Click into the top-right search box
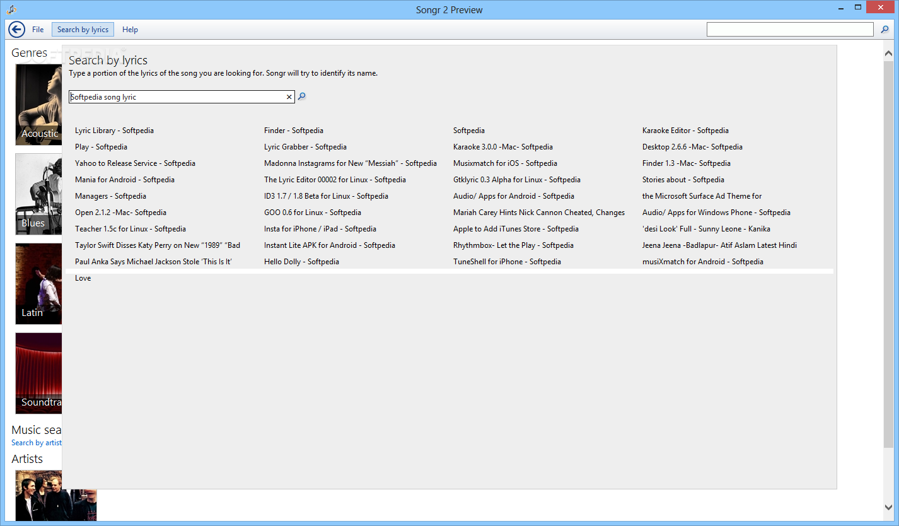Screen dimensions: 899x526 coord(790,30)
